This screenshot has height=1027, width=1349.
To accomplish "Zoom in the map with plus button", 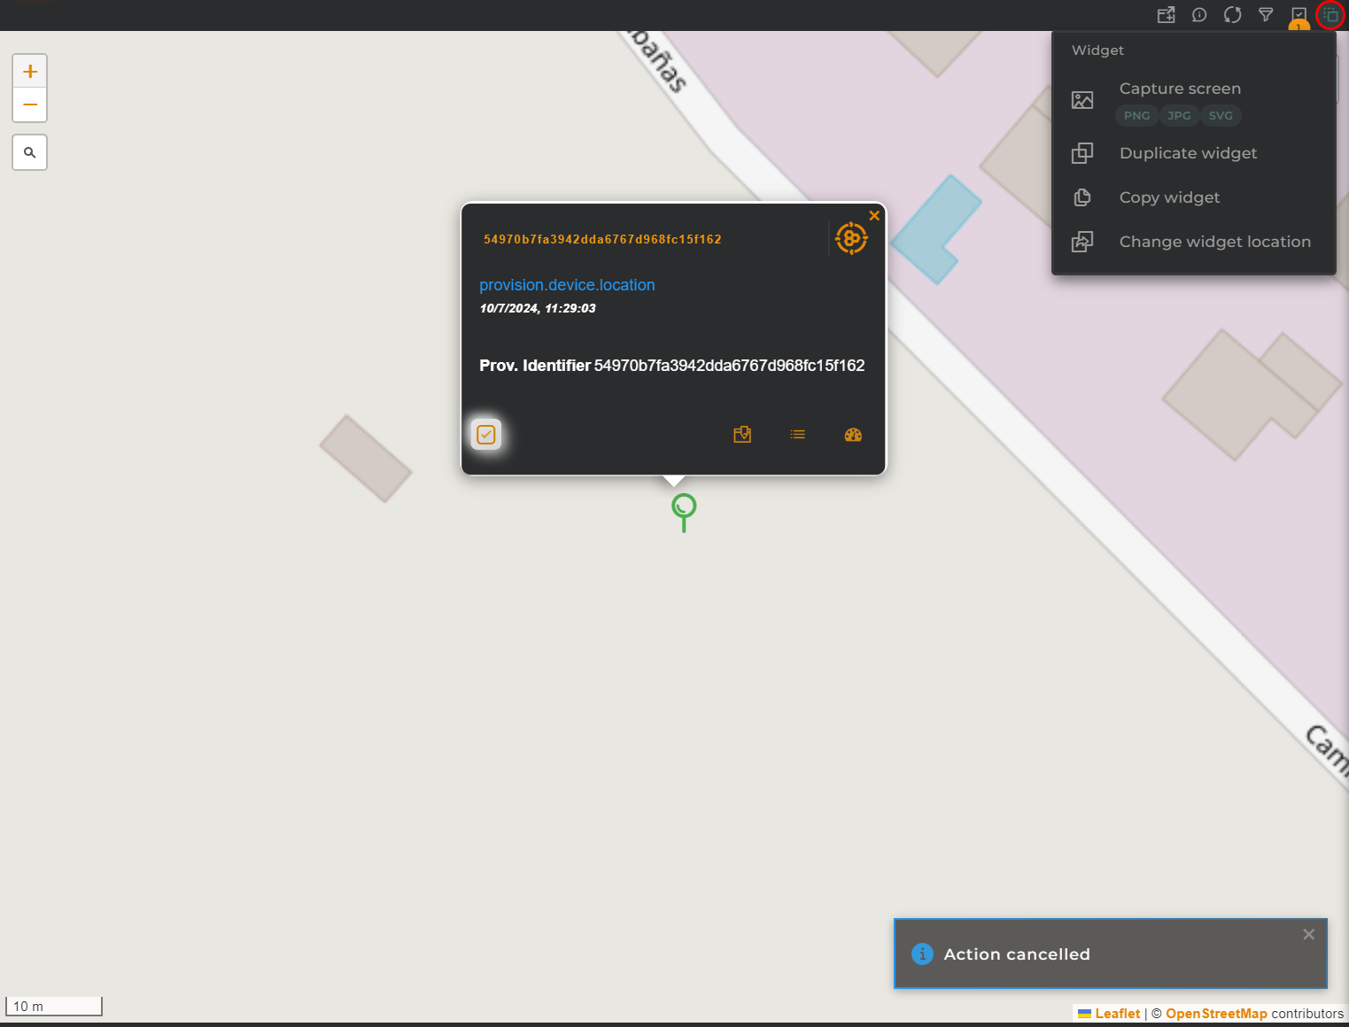I will (30, 72).
